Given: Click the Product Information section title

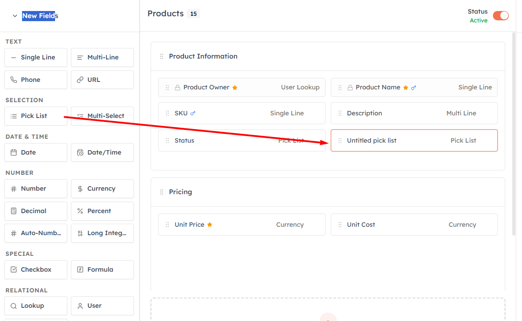Looking at the screenshot, I should coord(203,56).
